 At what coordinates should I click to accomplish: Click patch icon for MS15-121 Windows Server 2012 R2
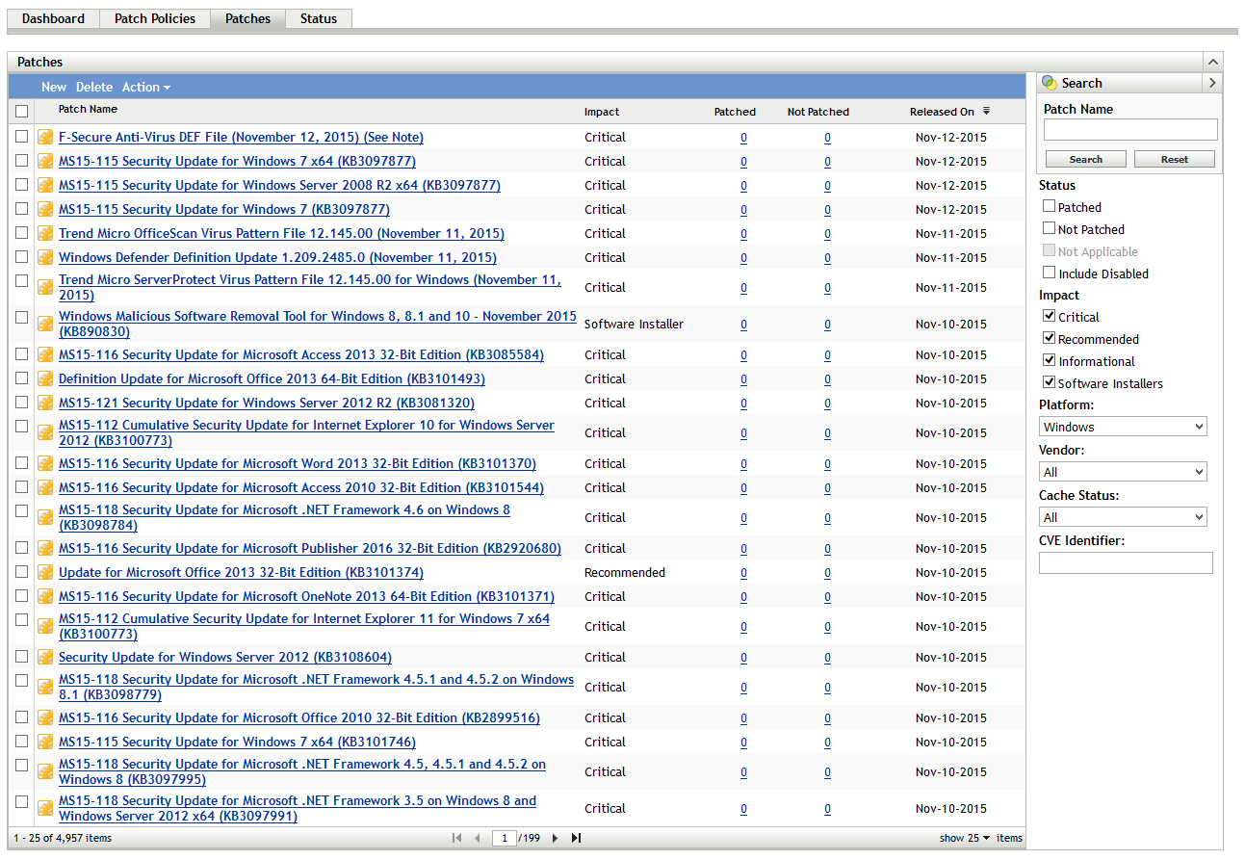pyautogui.click(x=45, y=404)
